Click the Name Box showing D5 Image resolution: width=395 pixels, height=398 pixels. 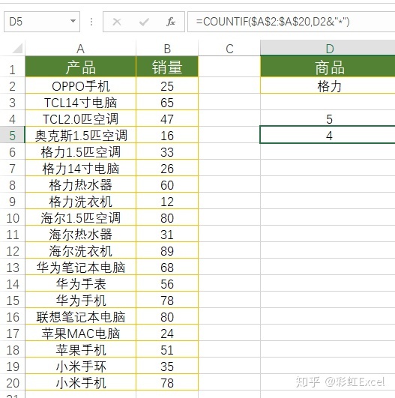point(42,22)
